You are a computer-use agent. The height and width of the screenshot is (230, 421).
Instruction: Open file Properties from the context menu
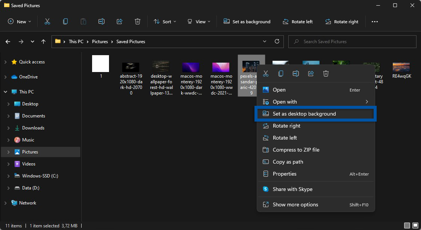[285, 174]
